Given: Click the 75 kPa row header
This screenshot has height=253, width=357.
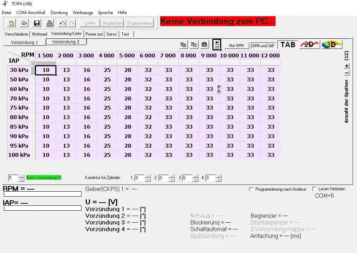Looking at the screenshot, I should point(19,107).
